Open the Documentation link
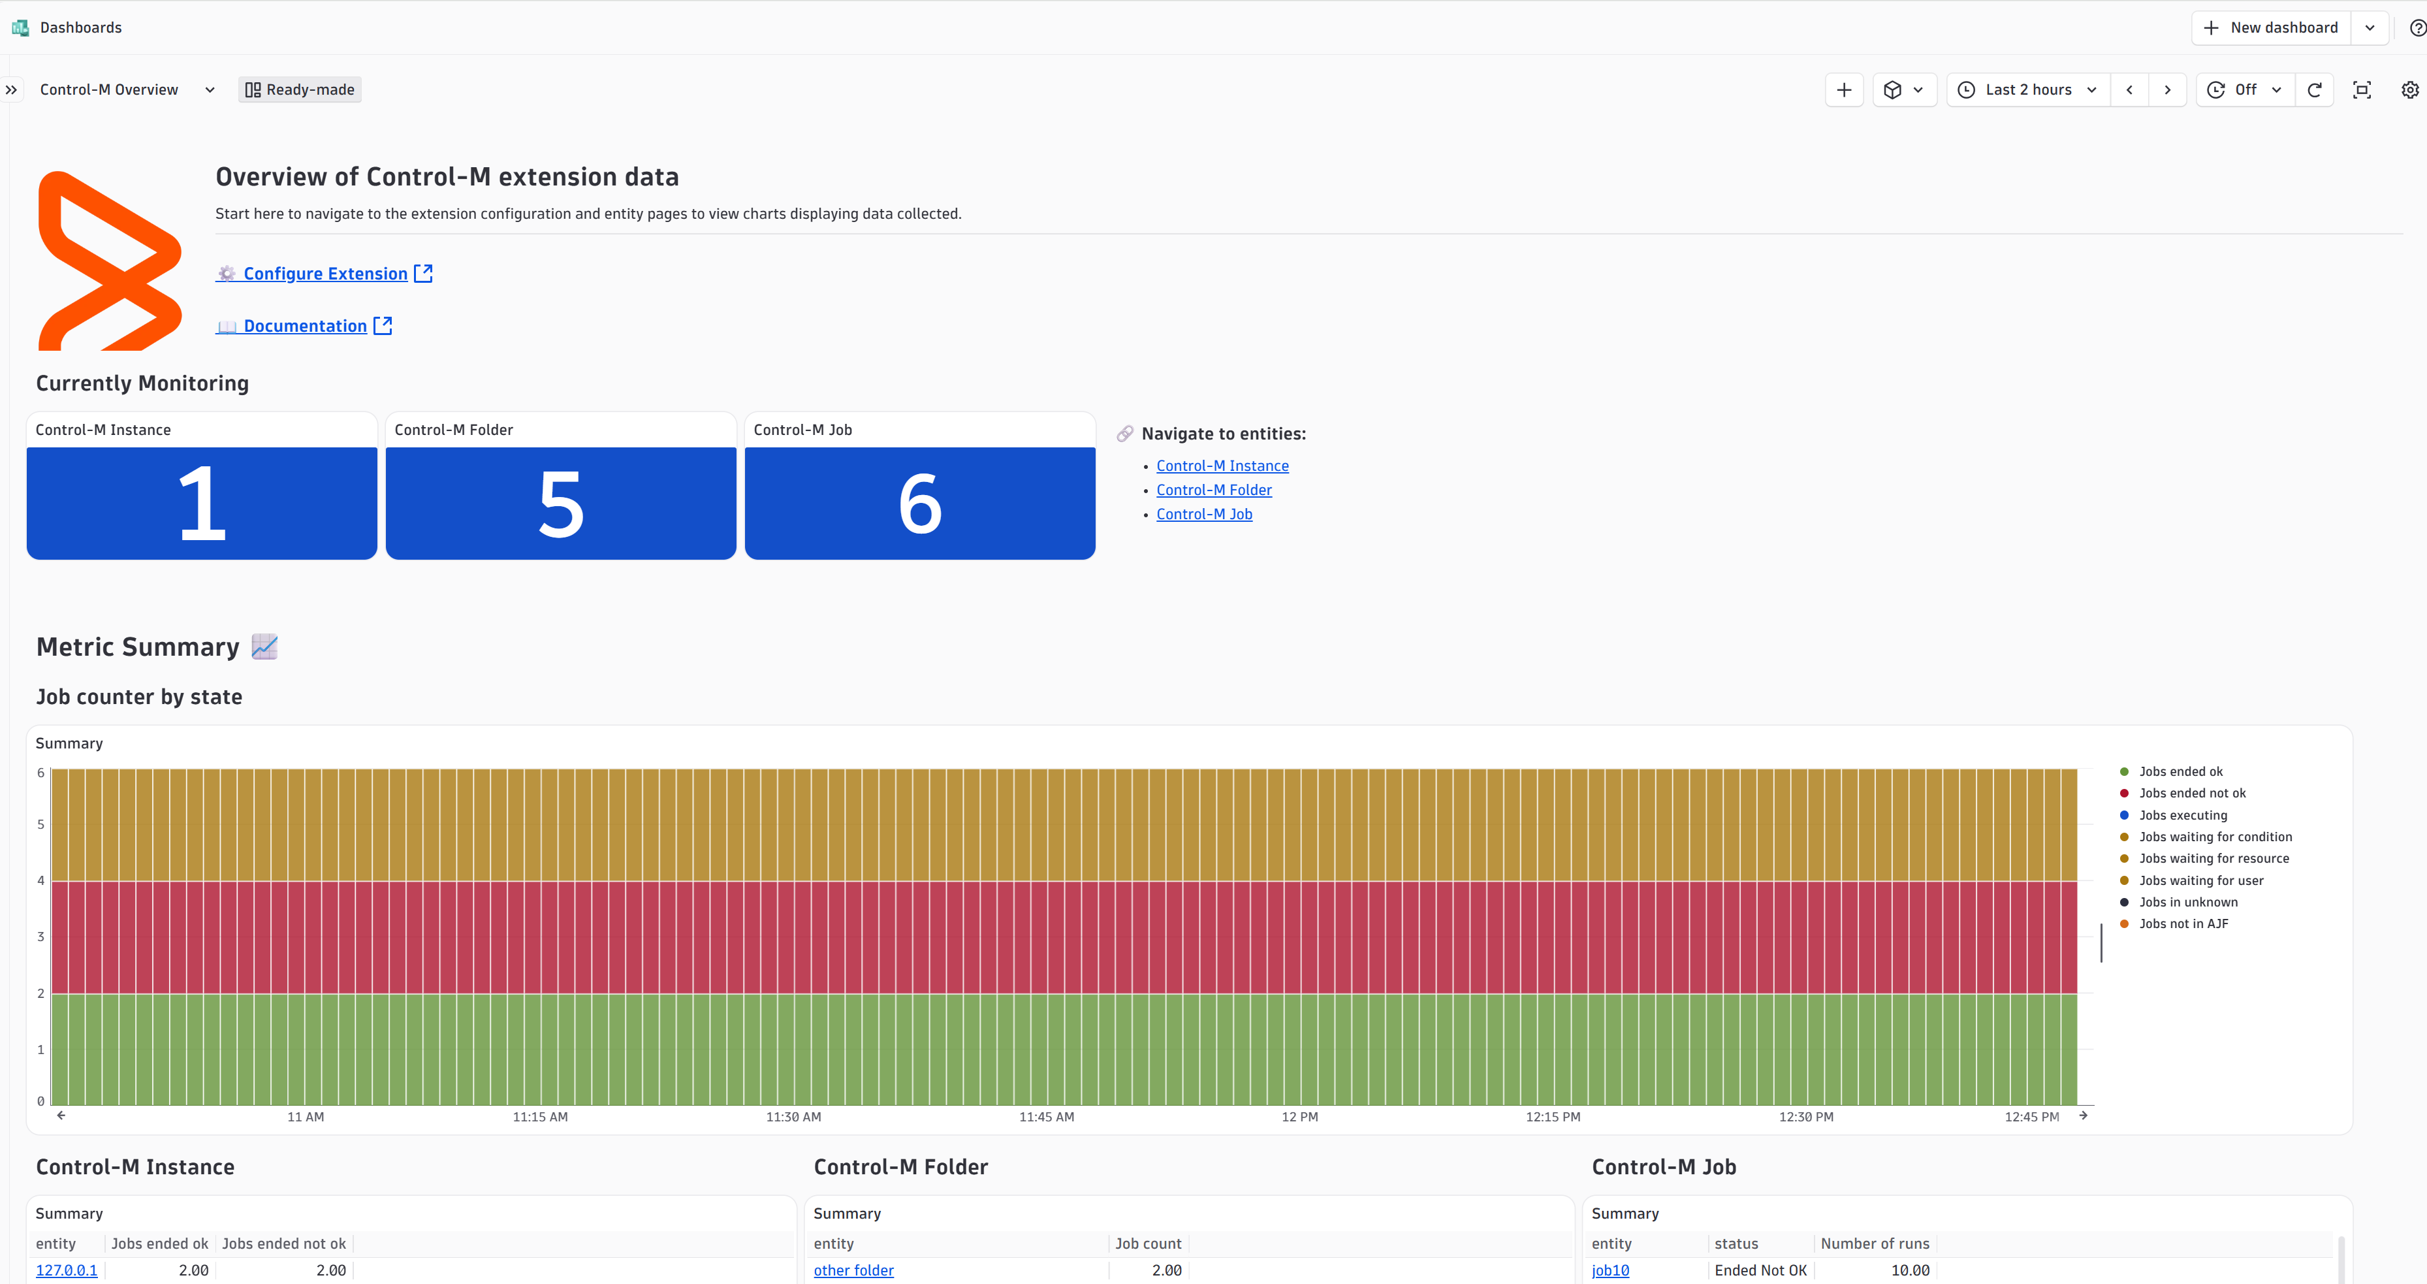 coord(304,326)
